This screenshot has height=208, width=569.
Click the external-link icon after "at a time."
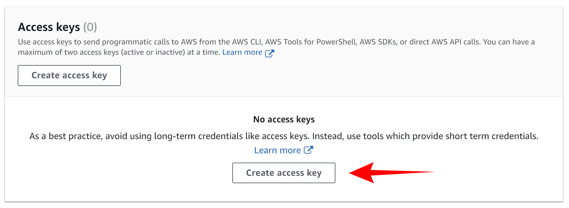click(x=269, y=53)
